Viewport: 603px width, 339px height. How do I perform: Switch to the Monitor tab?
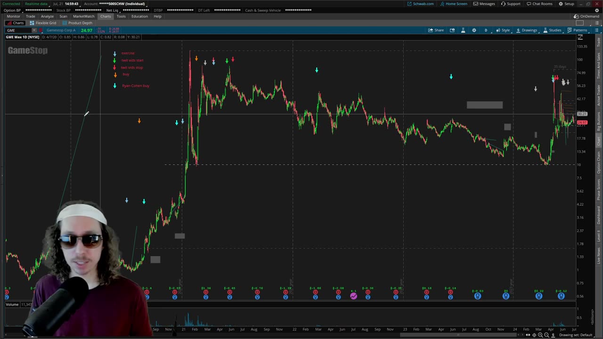tap(13, 16)
